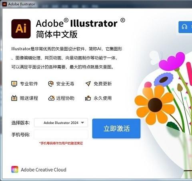Click the 安全无毒 label
This screenshot has height=181, width=192.
coord(65,84)
